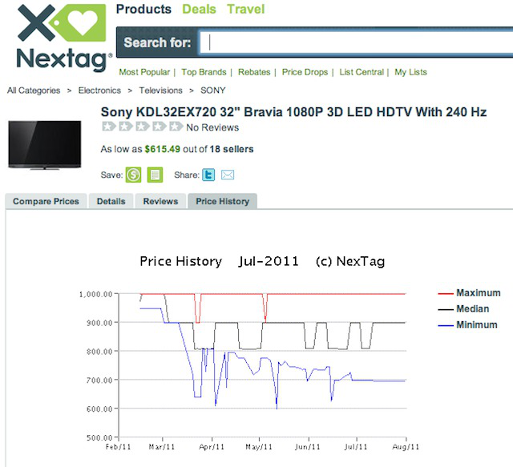The height and width of the screenshot is (467, 513).
Task: Open Most Popular link
Action: pos(144,72)
